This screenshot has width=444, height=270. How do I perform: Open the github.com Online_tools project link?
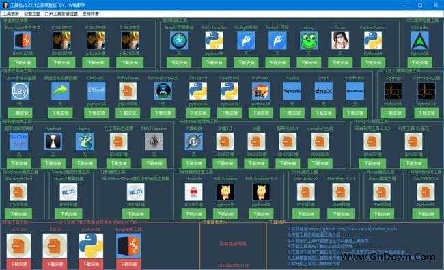click(352, 229)
